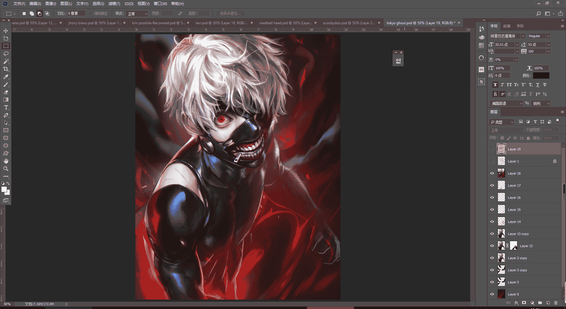This screenshot has height=309, width=566.
Task: Toggle faux bold text style button
Action: pyautogui.click(x=495, y=85)
